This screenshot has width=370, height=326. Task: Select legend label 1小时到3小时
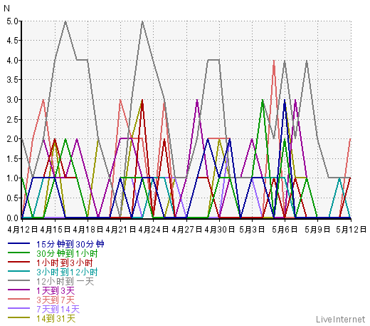pyautogui.click(x=65, y=263)
